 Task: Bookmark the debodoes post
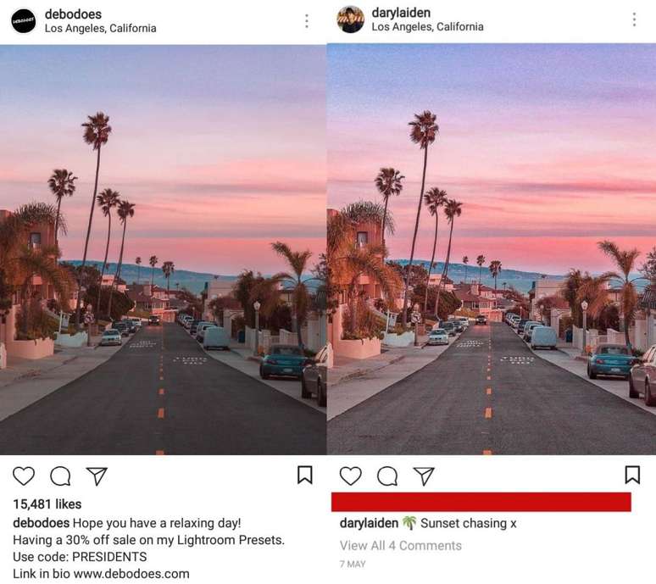(x=305, y=475)
